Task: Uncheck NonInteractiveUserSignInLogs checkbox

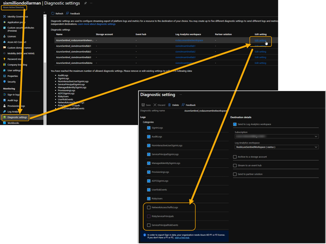Action: (x=149, y=145)
